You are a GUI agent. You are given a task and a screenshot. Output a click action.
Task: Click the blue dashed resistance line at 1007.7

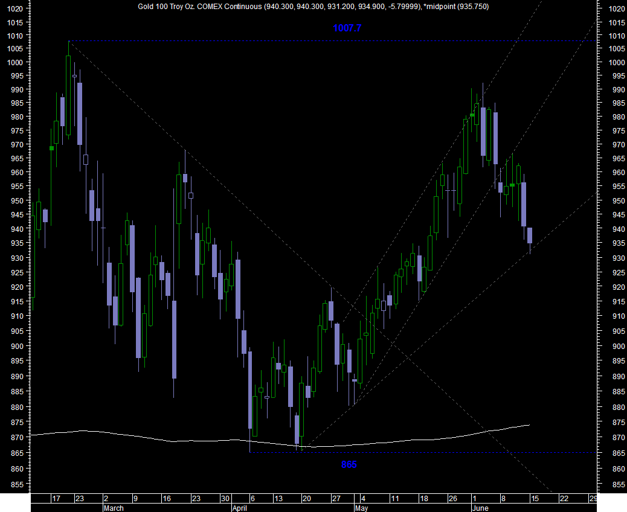pyautogui.click(x=332, y=41)
